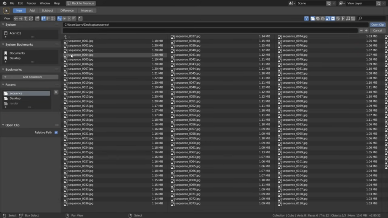Toggle image file filter

(x=328, y=19)
